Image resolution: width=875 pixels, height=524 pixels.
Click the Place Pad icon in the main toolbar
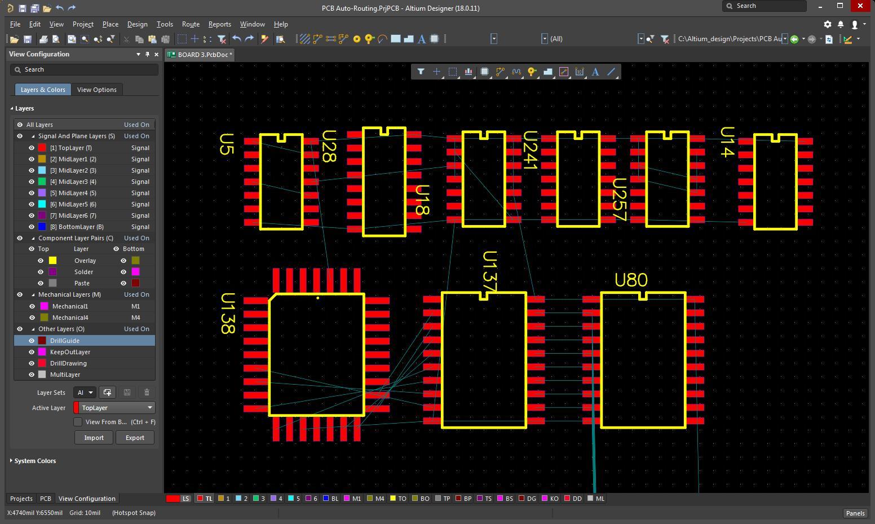(x=357, y=39)
